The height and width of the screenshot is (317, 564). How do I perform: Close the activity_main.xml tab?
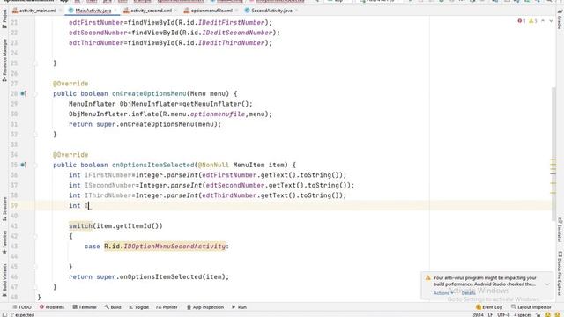pos(60,11)
